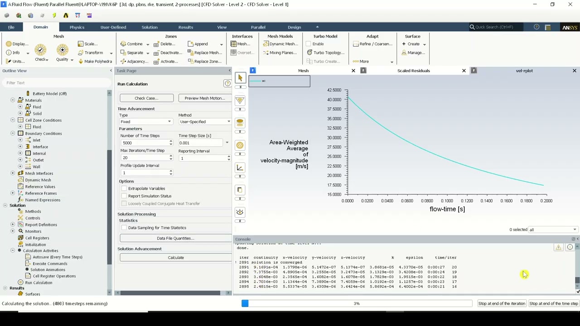The height and width of the screenshot is (326, 580).
Task: Click the Refine / Coarsen adapt icon
Action: (x=355, y=44)
